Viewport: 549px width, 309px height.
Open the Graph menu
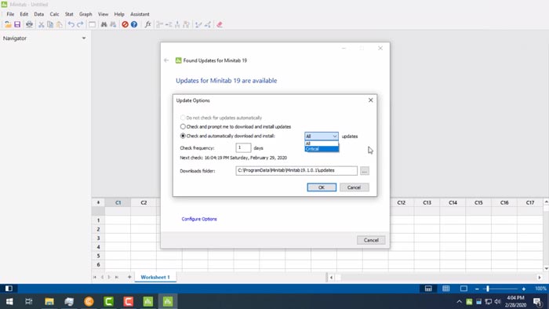pos(85,14)
